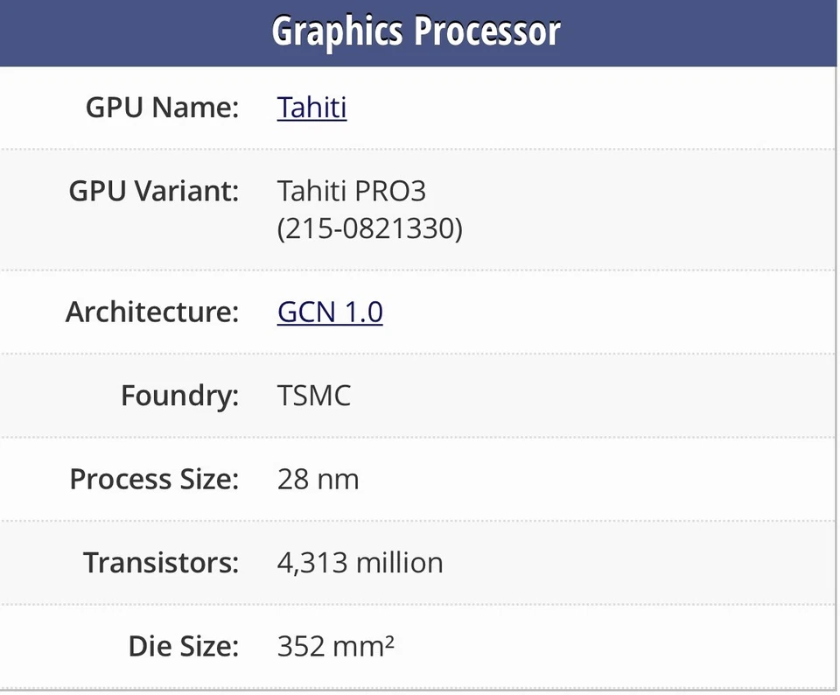Select the board number (215-0821330)
Viewport: 840px width, 695px height.
pyautogui.click(x=369, y=229)
